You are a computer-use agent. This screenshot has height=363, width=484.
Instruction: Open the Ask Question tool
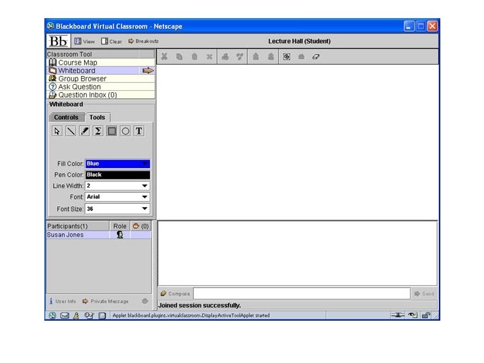pos(101,87)
